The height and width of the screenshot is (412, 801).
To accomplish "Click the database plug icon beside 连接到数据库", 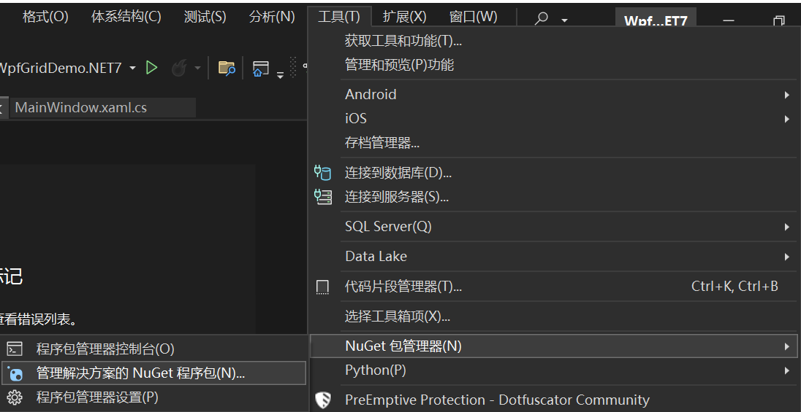I will [x=322, y=172].
